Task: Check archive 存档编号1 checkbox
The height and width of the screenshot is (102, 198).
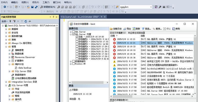Action: 77,39
